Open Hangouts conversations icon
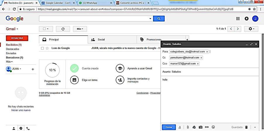 pos(21,128)
